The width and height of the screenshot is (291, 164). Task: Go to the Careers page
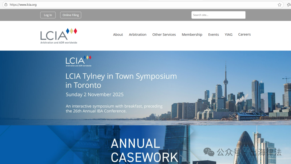click(x=244, y=34)
